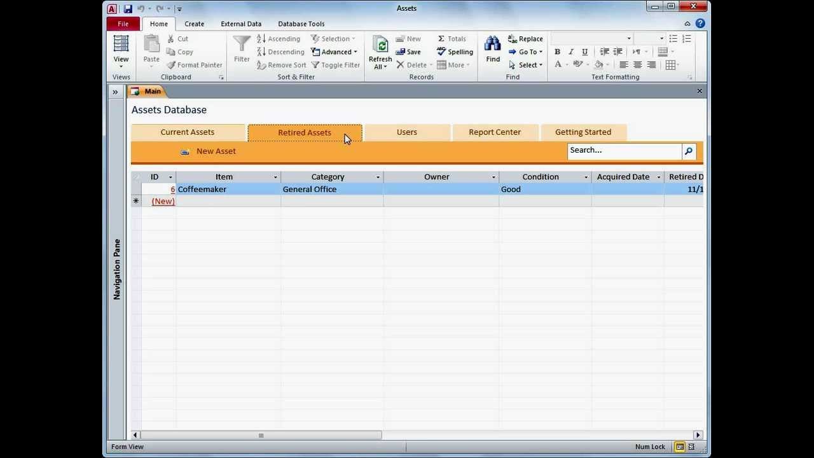Align text left
This screenshot has width=814, height=458.
click(624, 65)
